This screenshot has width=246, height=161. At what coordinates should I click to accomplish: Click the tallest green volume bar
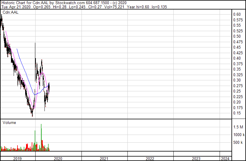click(x=41, y=137)
